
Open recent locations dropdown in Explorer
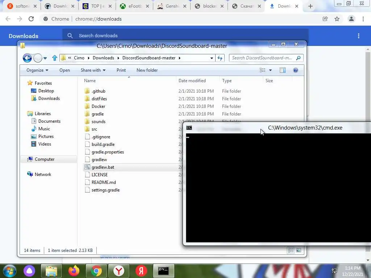pos(45,58)
